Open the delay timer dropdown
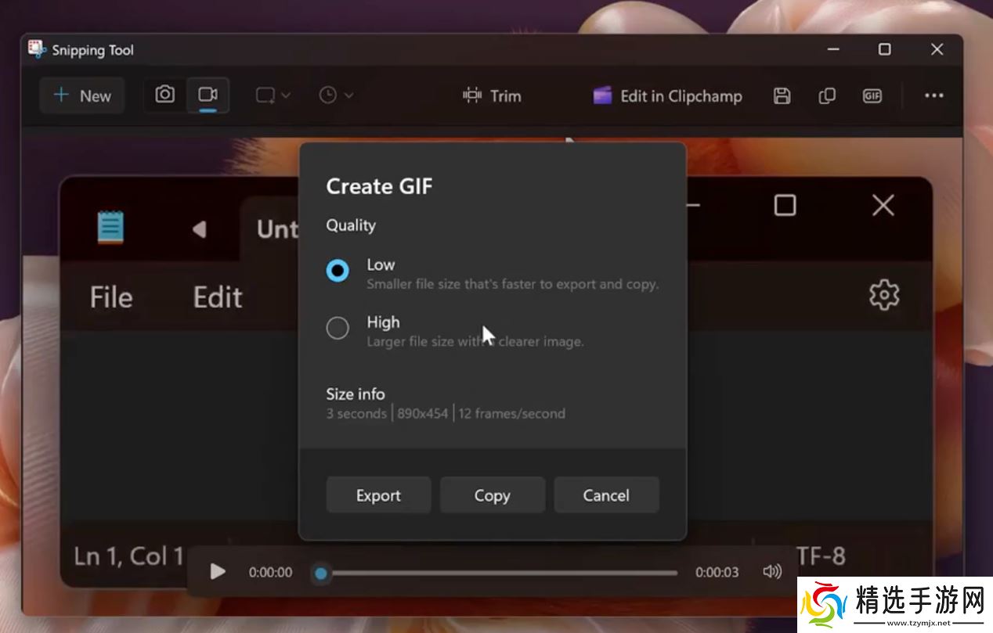 click(336, 95)
